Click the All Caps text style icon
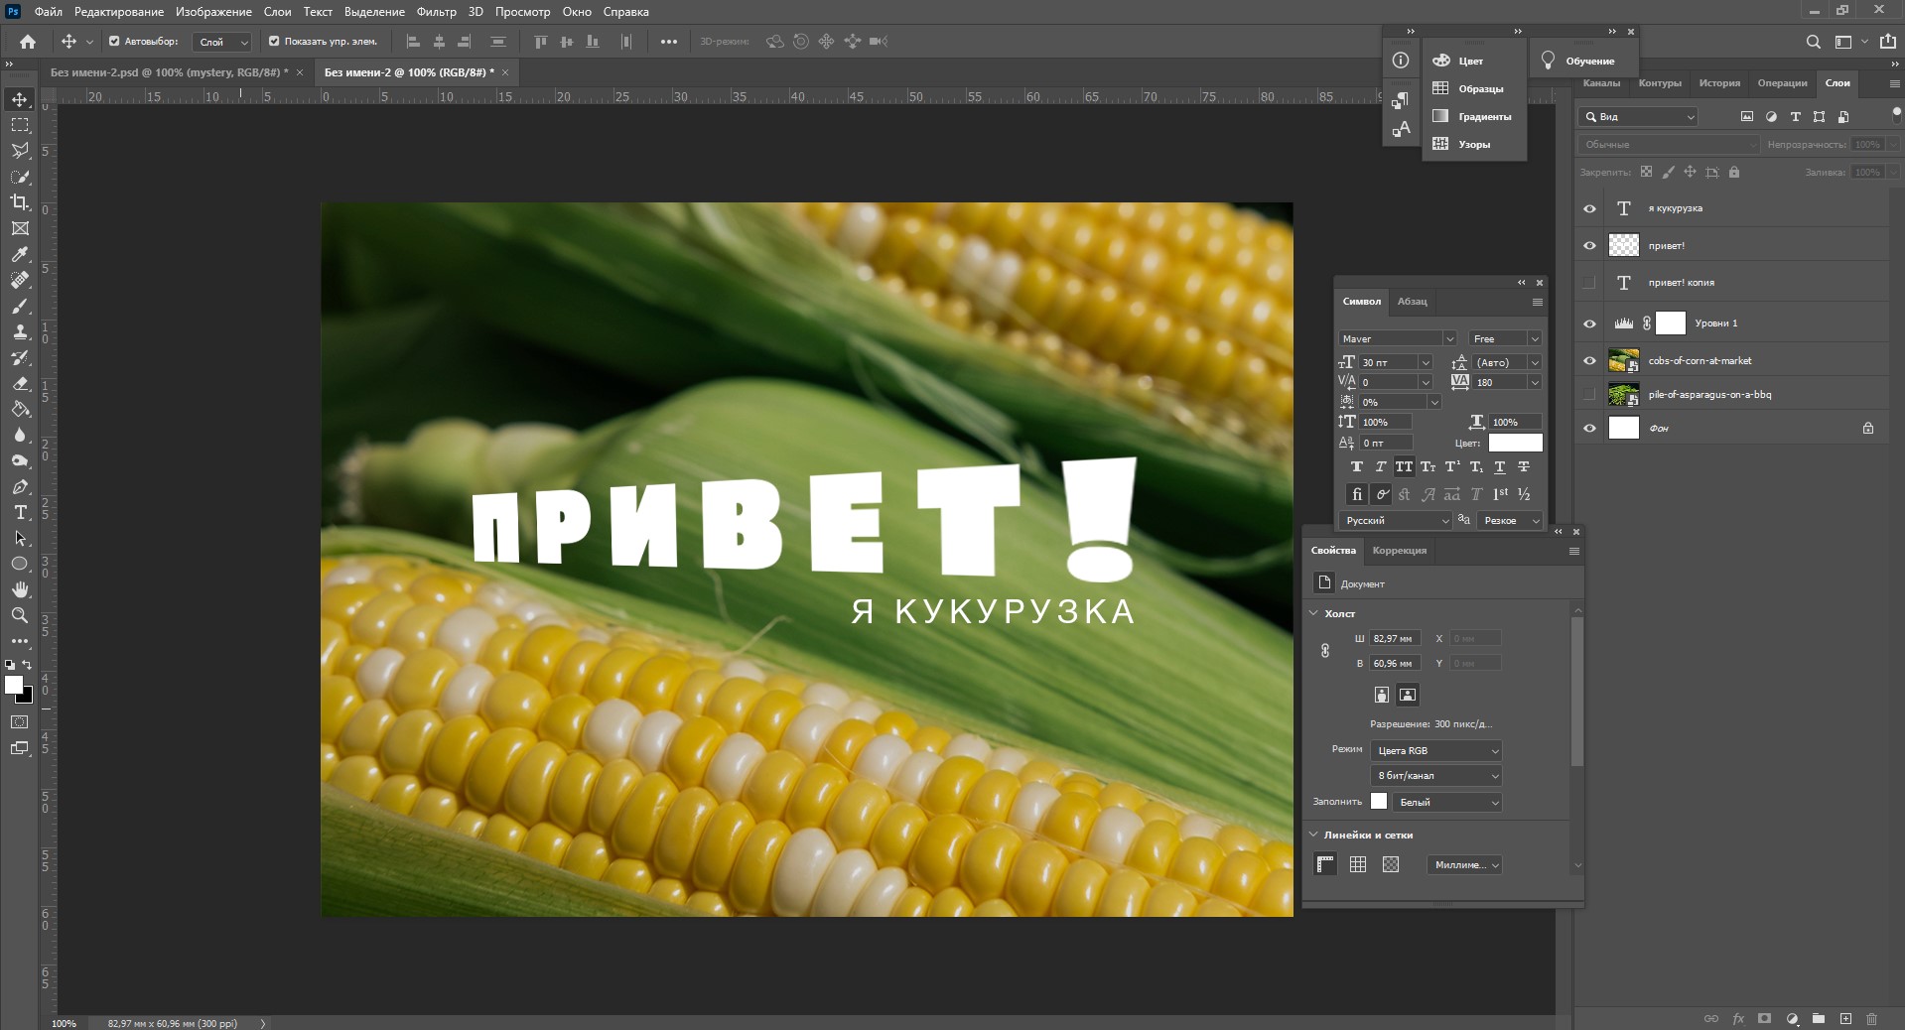This screenshot has width=1905, height=1030. point(1404,466)
